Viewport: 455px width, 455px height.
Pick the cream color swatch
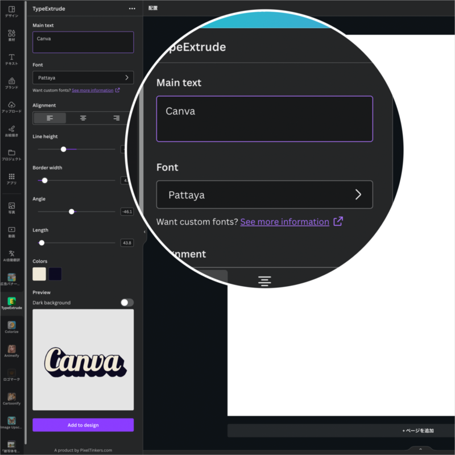point(39,274)
